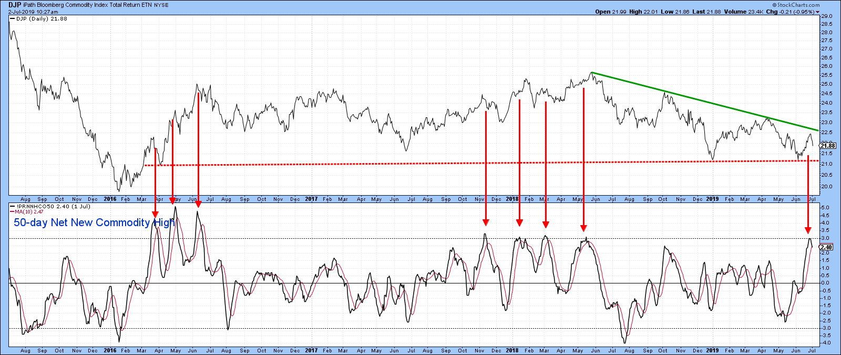The width and height of the screenshot is (841, 355).
Task: Click the red line marker beside MA(10)
Action: (12, 212)
